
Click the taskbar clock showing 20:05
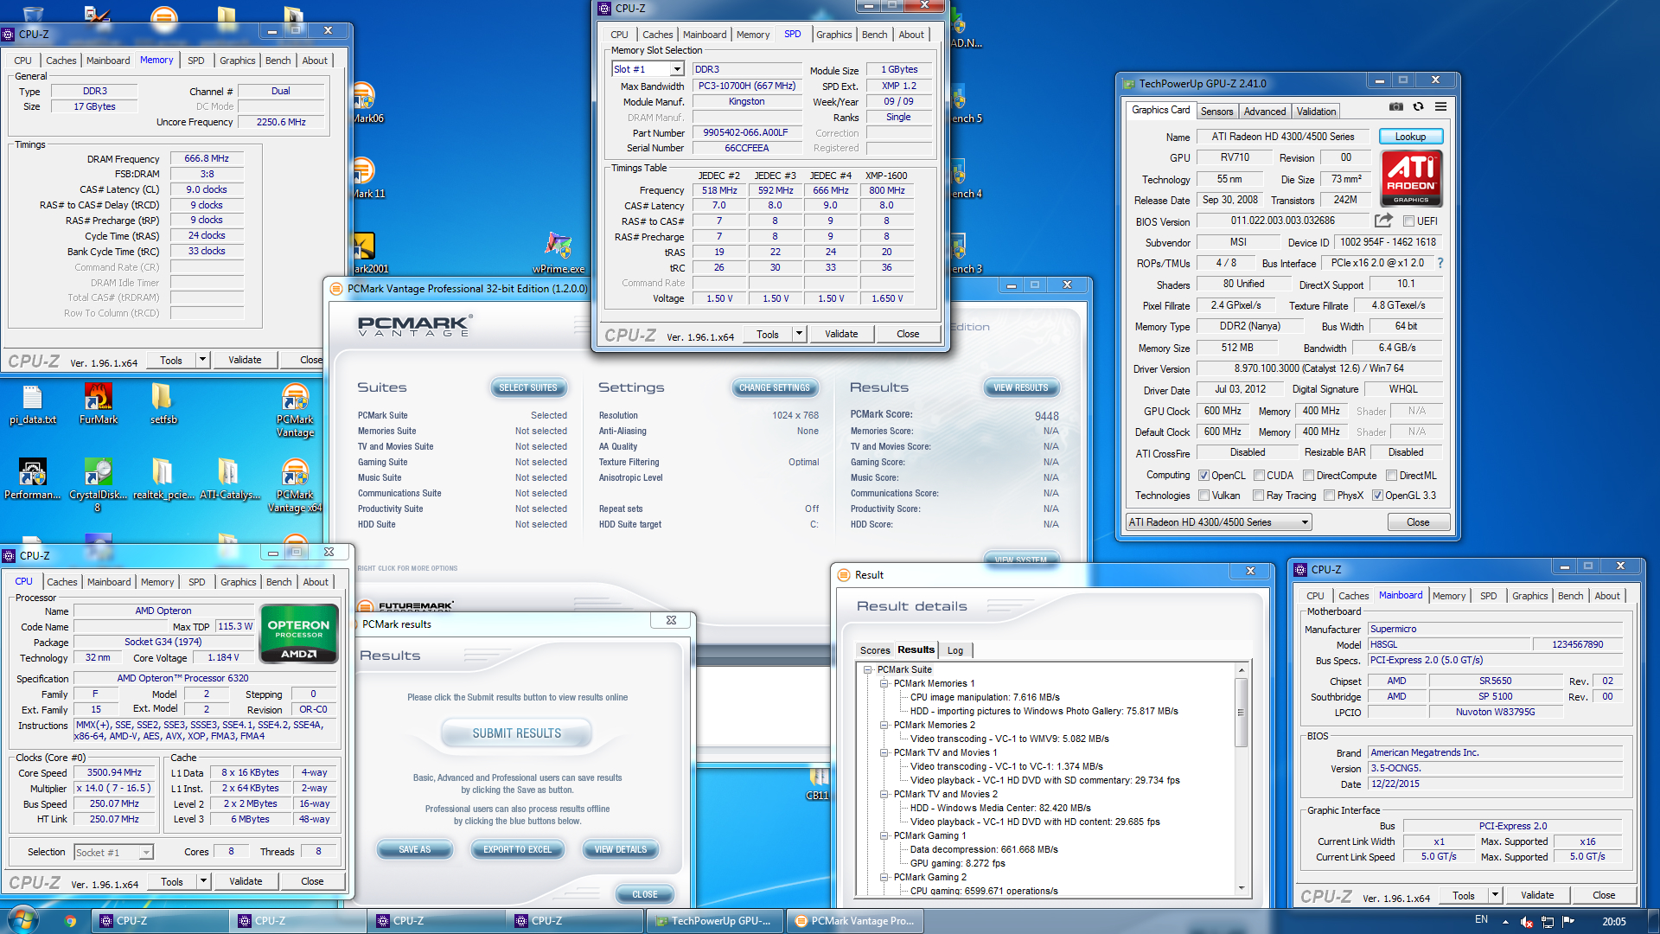click(1613, 921)
